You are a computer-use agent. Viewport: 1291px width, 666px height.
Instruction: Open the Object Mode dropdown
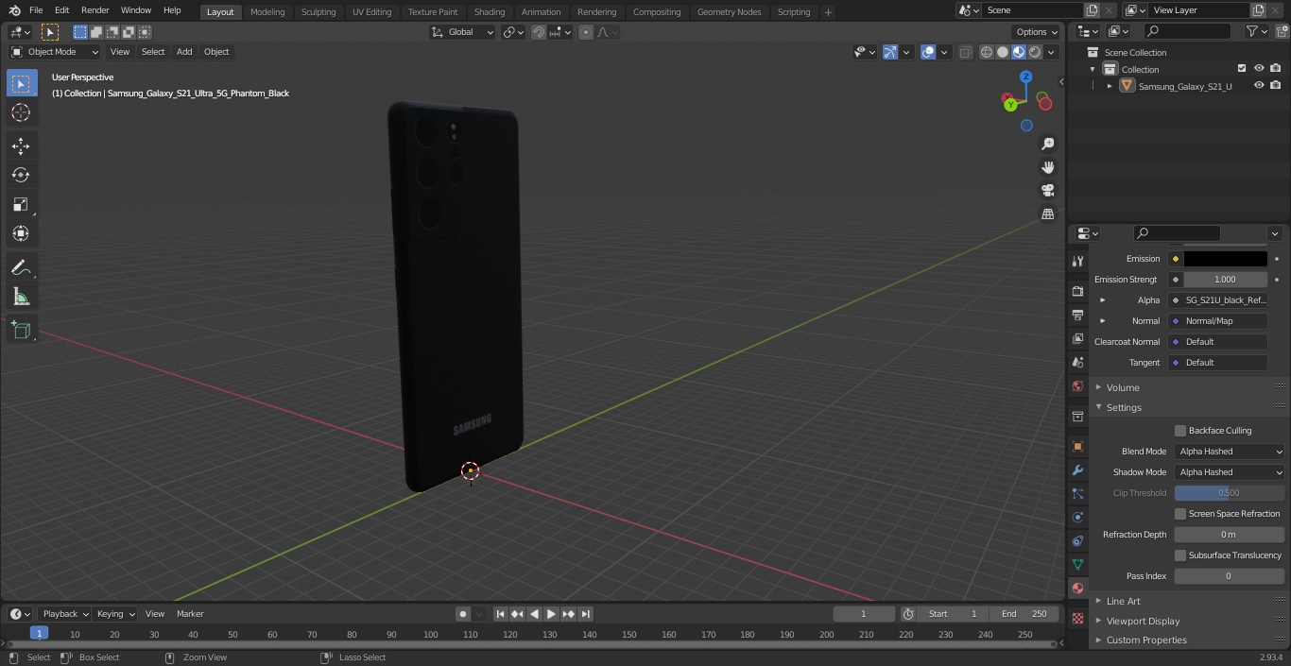[x=55, y=52]
